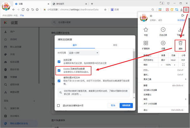Image resolution: width=190 pixels, height=128 pixels.
Task: Decrease zoom with the minus button
Action: pos(161,65)
